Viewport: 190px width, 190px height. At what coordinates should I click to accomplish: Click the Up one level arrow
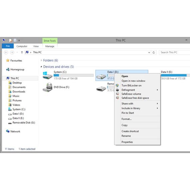click(22, 52)
